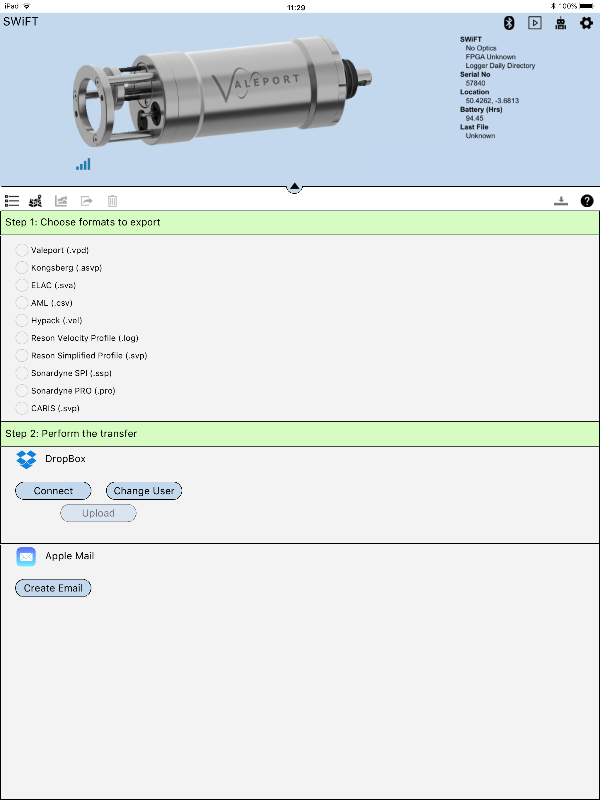The width and height of the screenshot is (600, 800).
Task: Tap the Valeport SWiFT instrument image
Action: pyautogui.click(x=222, y=91)
